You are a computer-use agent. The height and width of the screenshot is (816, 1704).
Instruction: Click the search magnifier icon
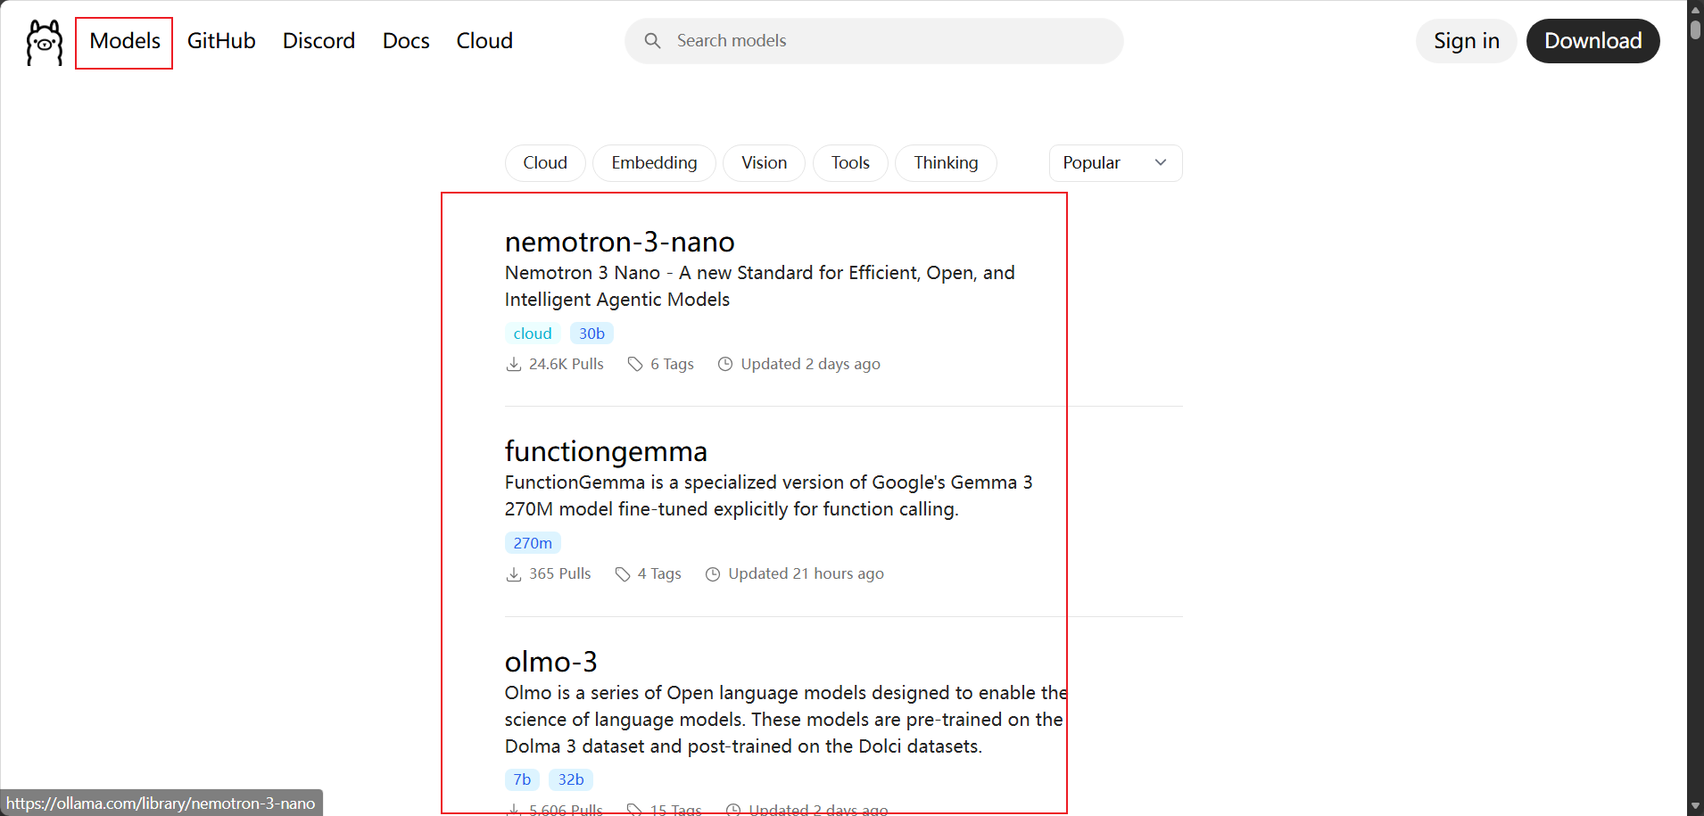tap(652, 41)
